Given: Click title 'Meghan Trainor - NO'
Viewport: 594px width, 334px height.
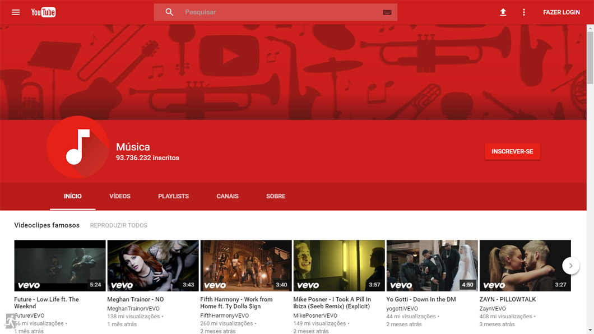Looking at the screenshot, I should (x=135, y=299).
